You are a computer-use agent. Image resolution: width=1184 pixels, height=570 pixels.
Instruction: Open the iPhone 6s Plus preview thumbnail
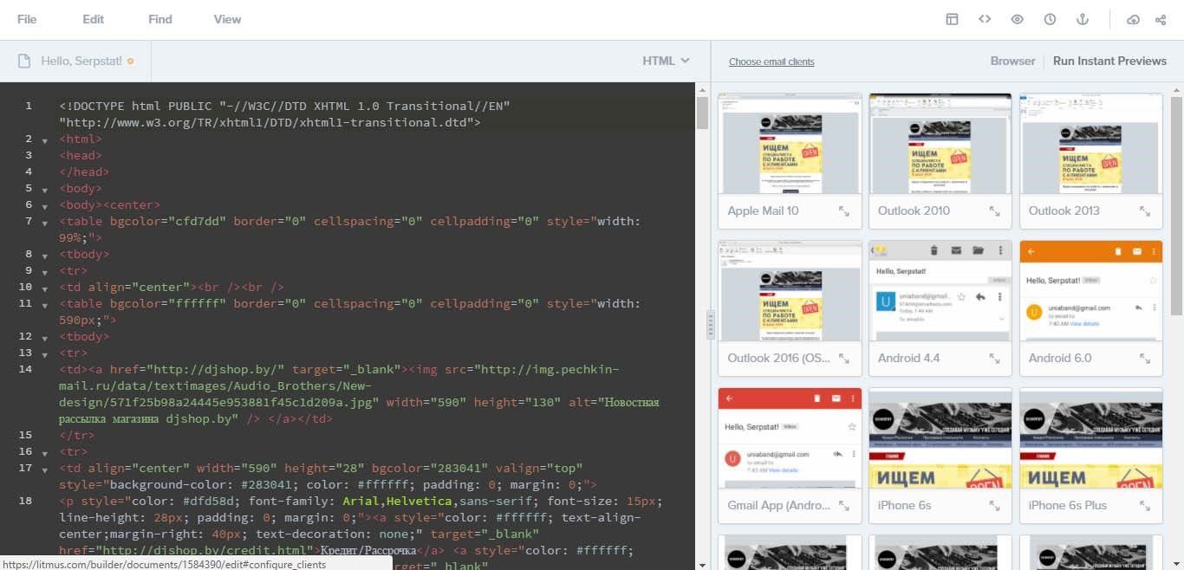pyautogui.click(x=1091, y=438)
